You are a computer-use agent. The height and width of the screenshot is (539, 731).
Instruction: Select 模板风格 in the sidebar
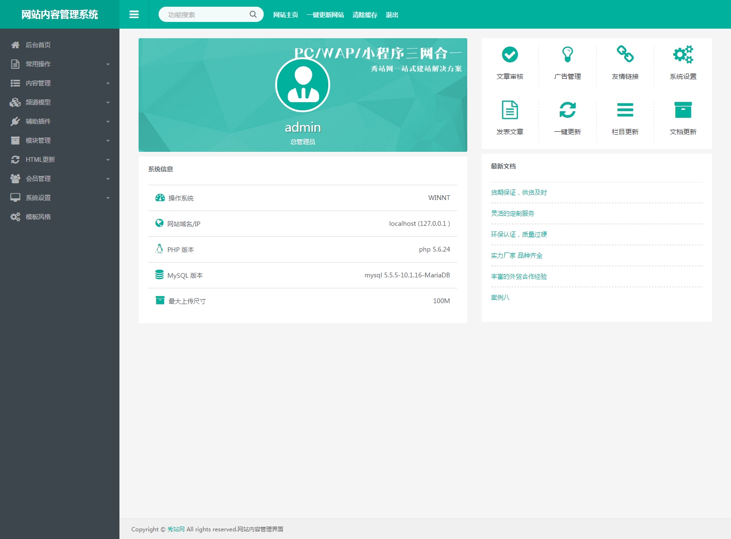(38, 217)
